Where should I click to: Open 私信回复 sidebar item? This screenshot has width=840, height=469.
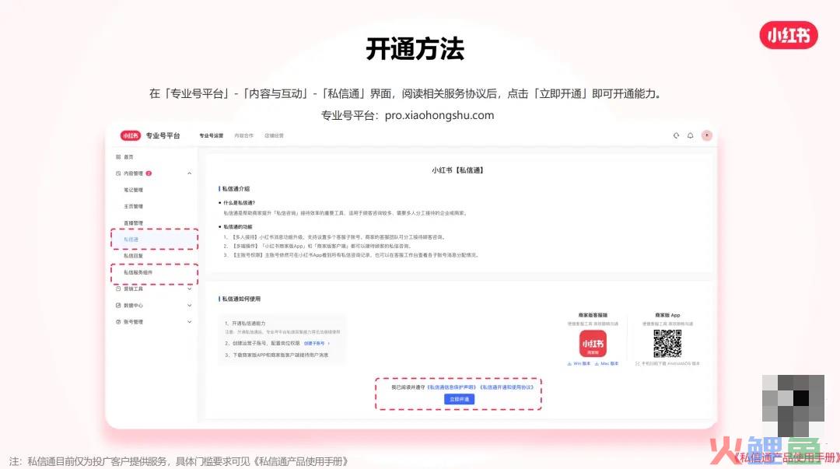134,256
